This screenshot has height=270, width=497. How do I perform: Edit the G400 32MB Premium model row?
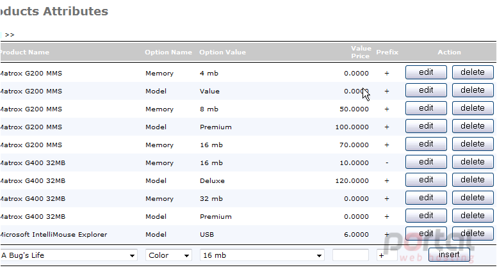point(426,216)
